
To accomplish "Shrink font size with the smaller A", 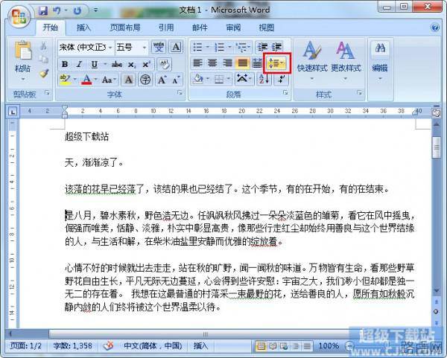I will (176, 80).
